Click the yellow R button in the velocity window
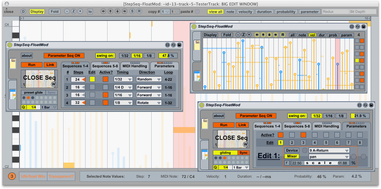381x189 pixels. (x=283, y=35)
